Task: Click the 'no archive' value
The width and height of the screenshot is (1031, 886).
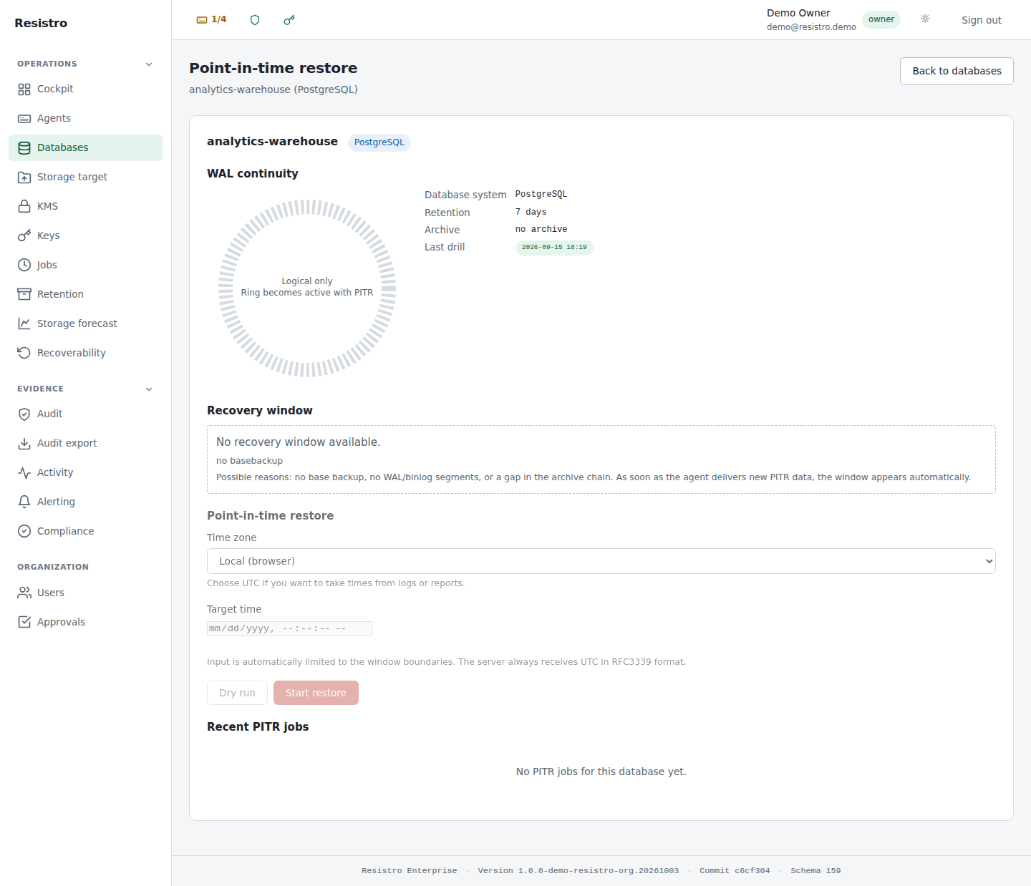Action: [541, 229]
